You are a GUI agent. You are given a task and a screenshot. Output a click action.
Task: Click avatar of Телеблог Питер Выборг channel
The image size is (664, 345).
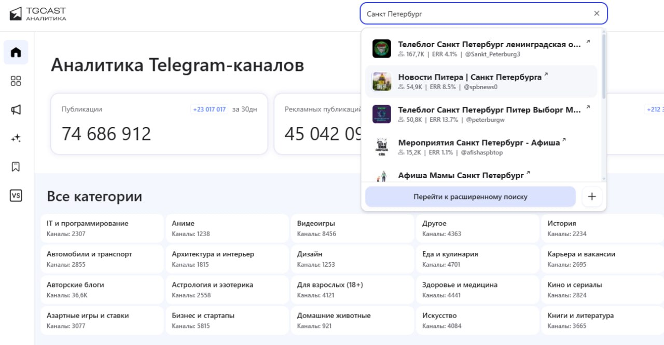[382, 114]
